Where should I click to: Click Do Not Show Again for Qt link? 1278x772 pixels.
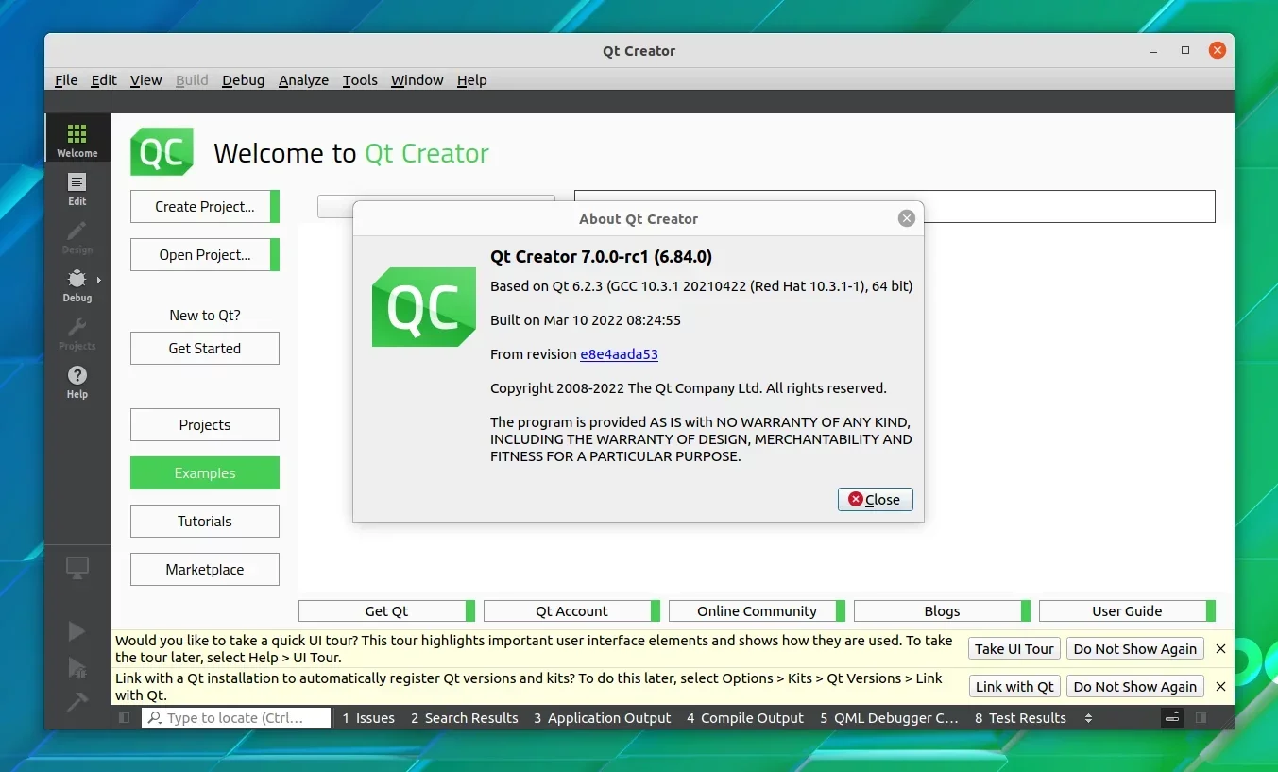pyautogui.click(x=1134, y=687)
